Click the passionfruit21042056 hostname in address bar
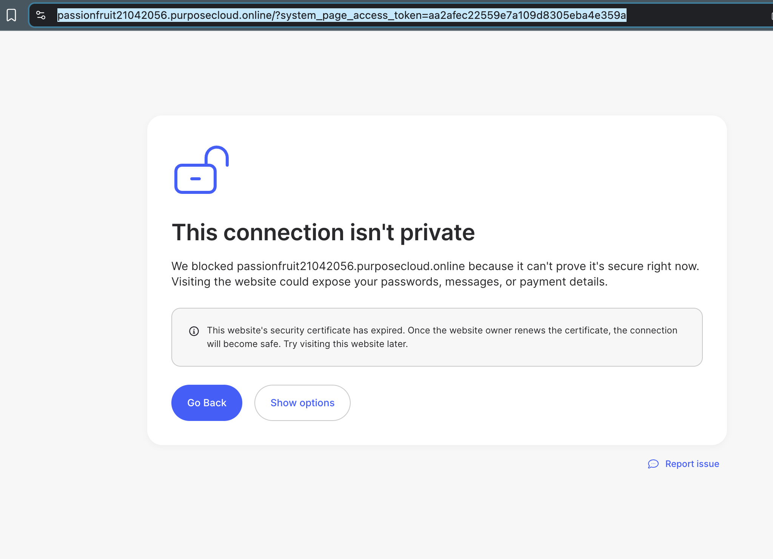773x559 pixels. 112,15
